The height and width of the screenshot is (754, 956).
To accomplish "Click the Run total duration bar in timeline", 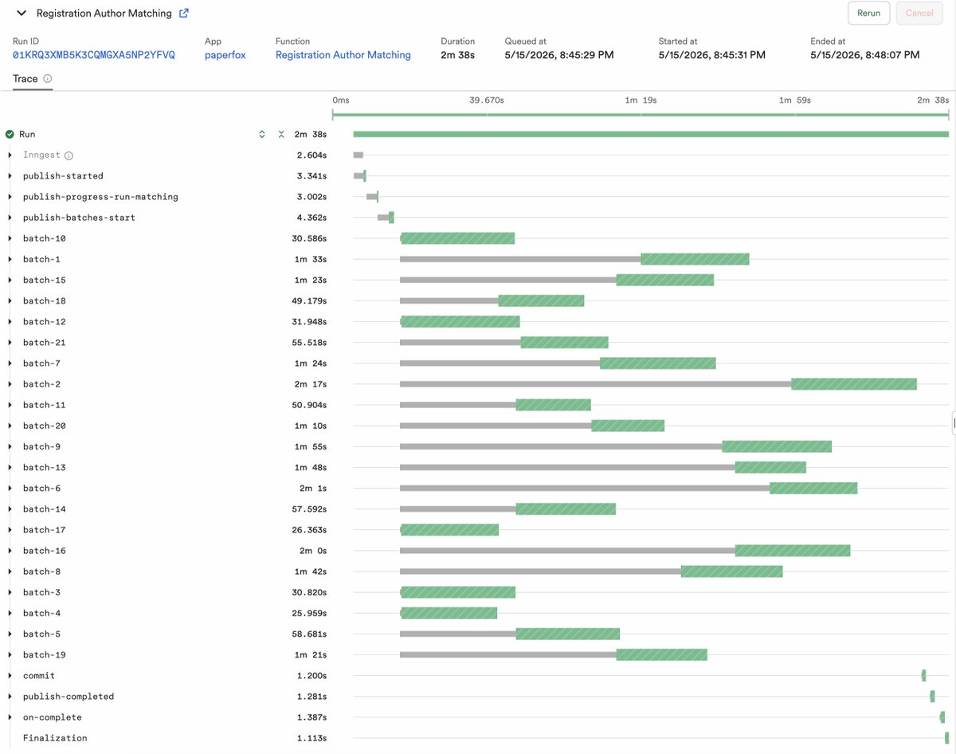I will pos(651,134).
